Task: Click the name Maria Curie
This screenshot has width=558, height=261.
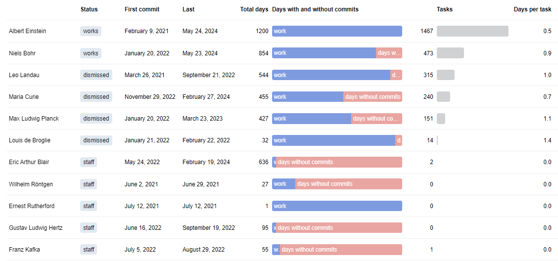Action: [24, 97]
